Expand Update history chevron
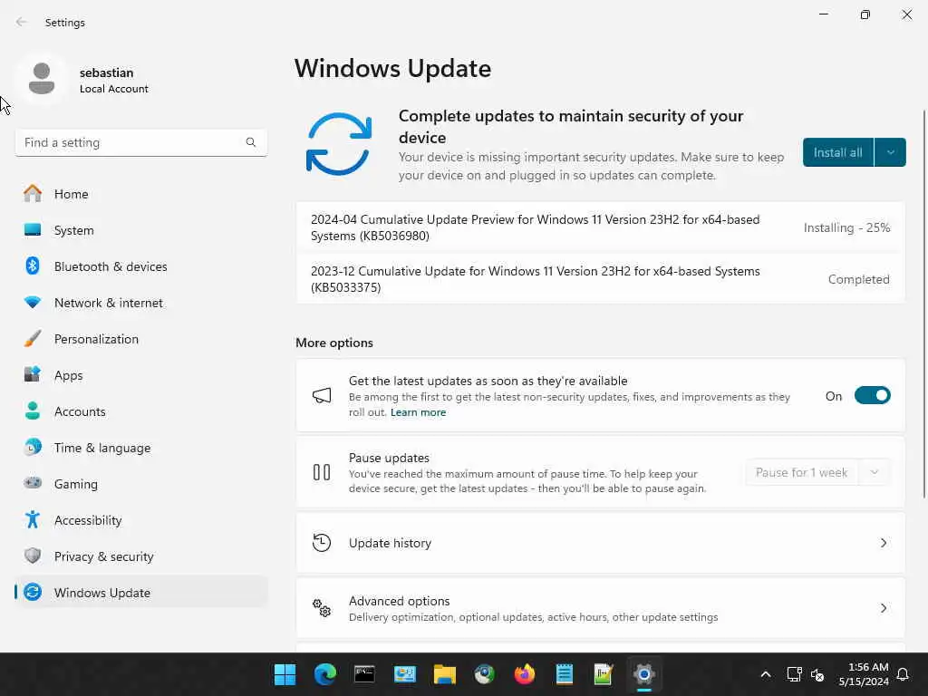 tap(883, 543)
